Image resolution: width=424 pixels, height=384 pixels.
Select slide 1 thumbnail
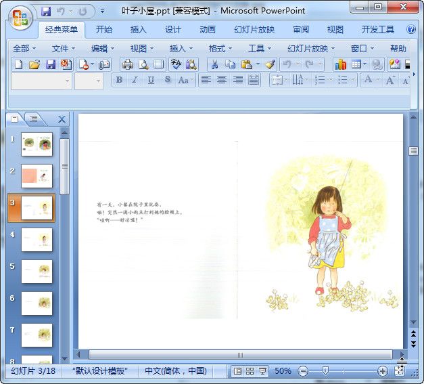point(37,144)
